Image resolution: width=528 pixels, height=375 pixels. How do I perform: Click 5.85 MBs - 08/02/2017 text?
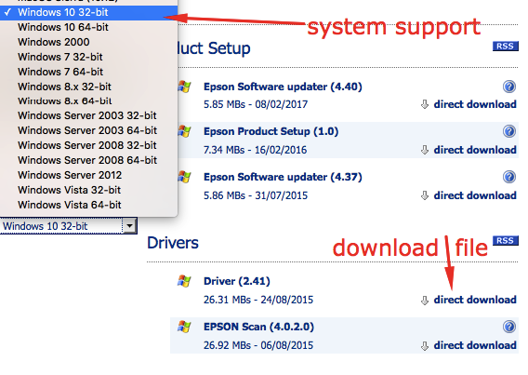pos(256,104)
